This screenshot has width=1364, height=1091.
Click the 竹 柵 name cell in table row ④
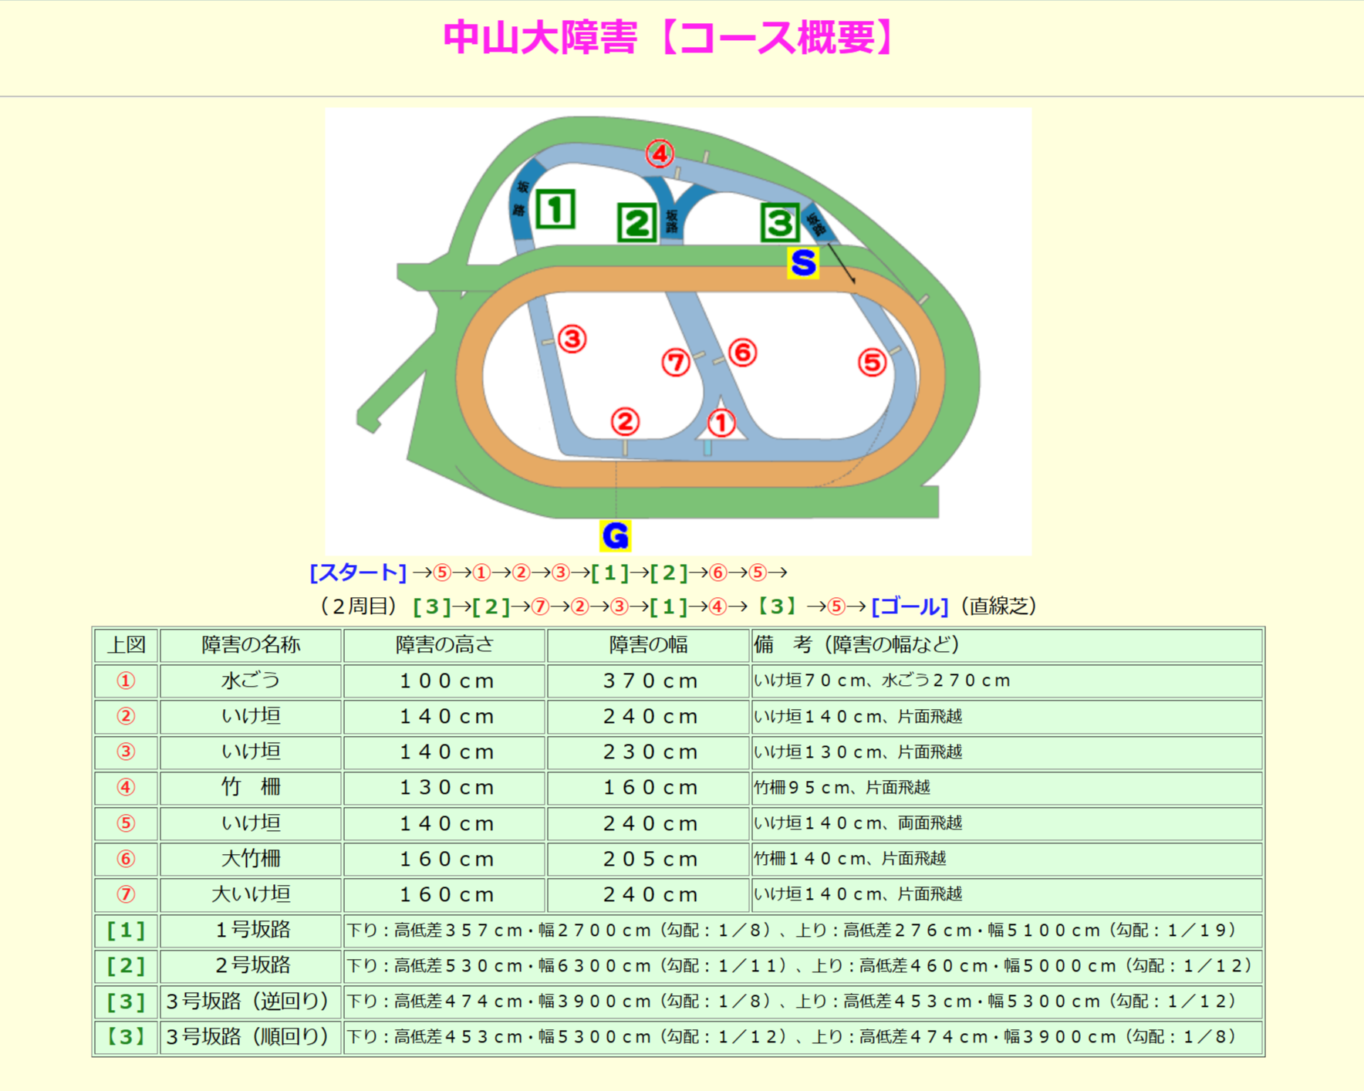point(251,787)
